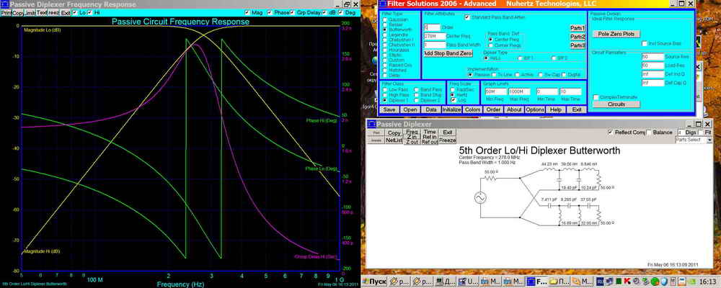Click the Circuits button
Viewport: 721px width, 288px height.
tap(616, 104)
